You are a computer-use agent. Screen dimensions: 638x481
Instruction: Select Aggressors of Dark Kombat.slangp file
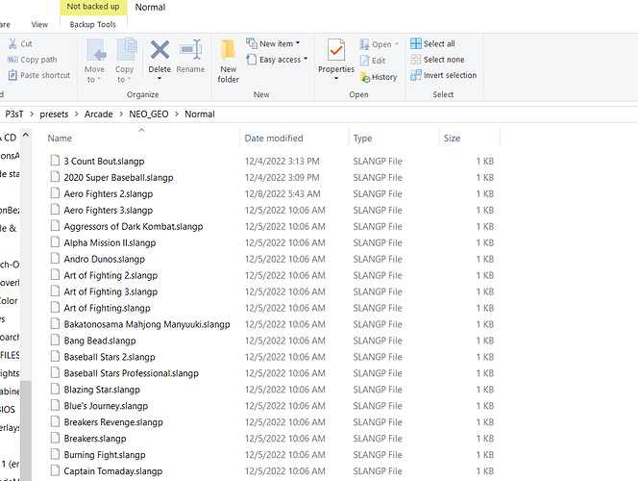(x=133, y=226)
